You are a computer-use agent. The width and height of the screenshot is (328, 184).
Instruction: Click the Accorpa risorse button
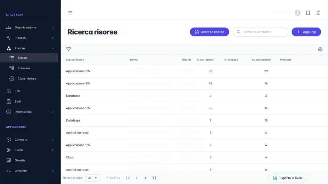tap(209, 32)
